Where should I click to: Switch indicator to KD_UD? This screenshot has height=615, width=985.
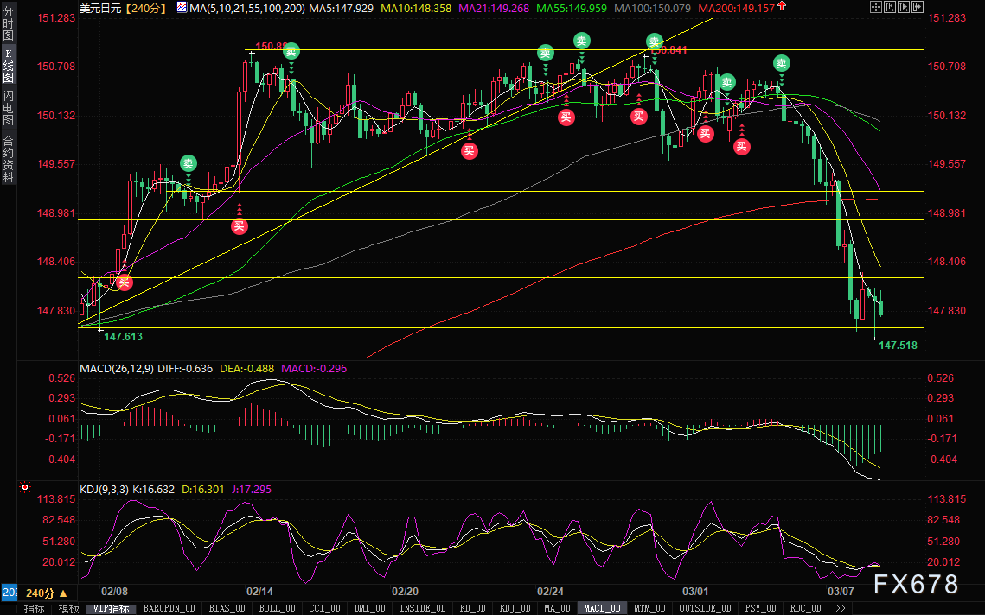(x=472, y=608)
